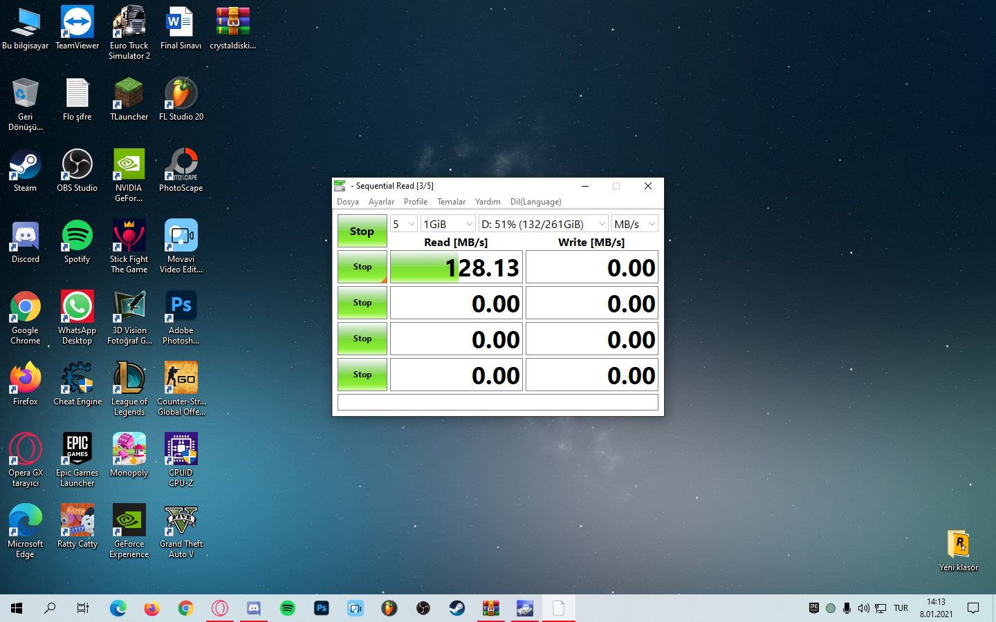Select the Opera GX tarayıcı desktop icon
The width and height of the screenshot is (996, 622).
26,460
